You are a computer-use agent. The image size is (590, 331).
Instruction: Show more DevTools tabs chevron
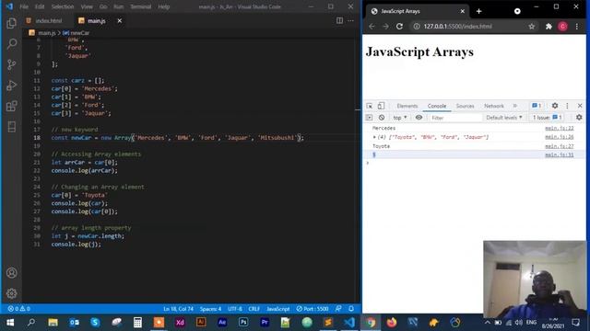tap(514, 106)
